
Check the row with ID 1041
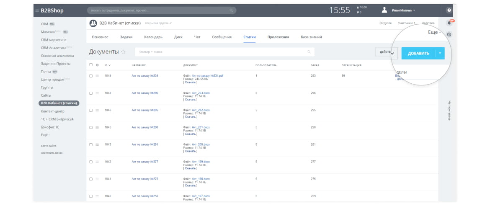[91, 179]
